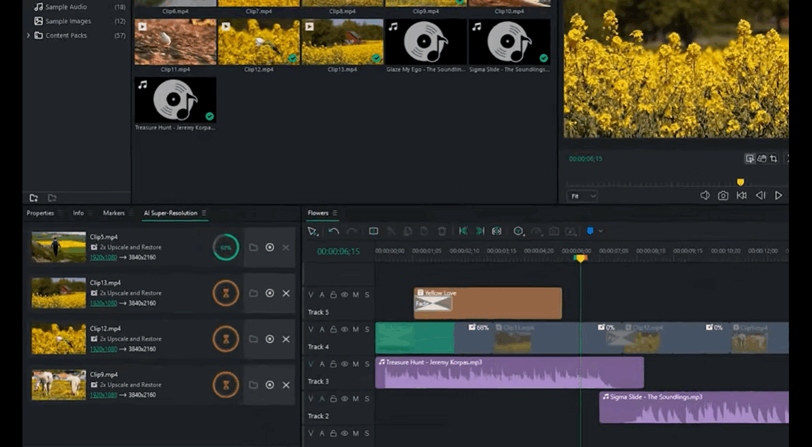
Task: Toggle Track 5 visibility eye icon
Action: 344,295
